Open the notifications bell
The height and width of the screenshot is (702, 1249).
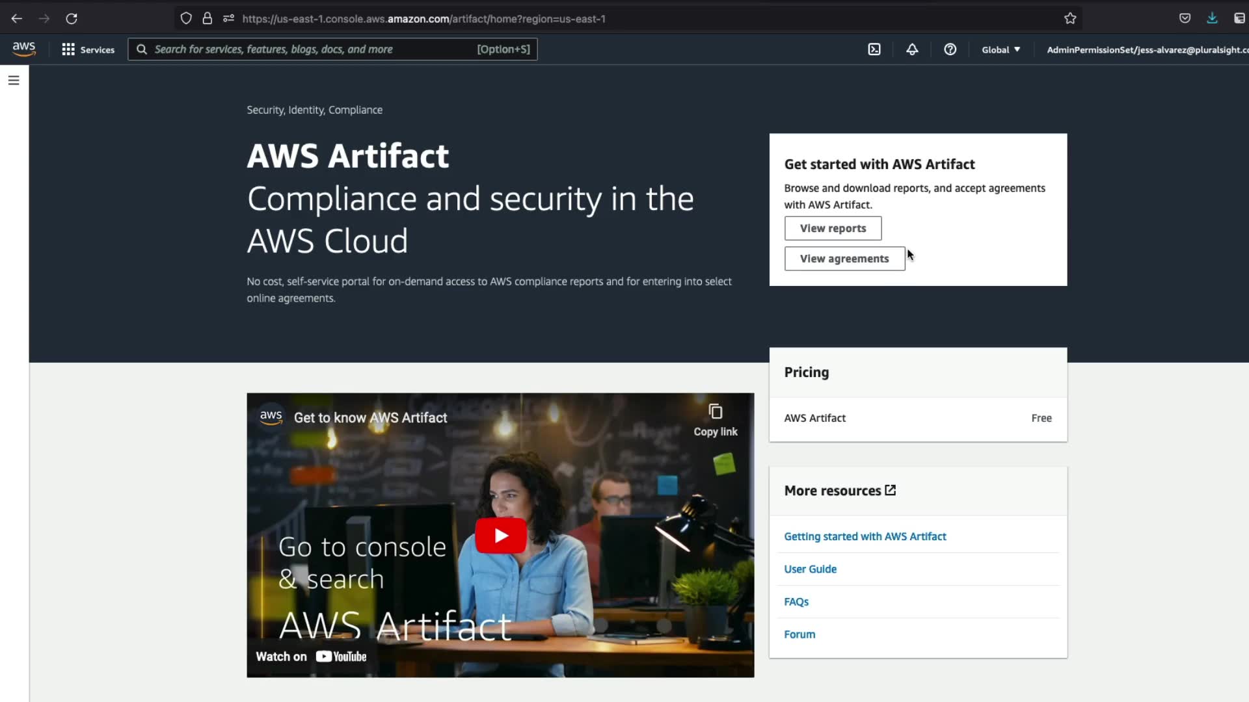(912, 49)
